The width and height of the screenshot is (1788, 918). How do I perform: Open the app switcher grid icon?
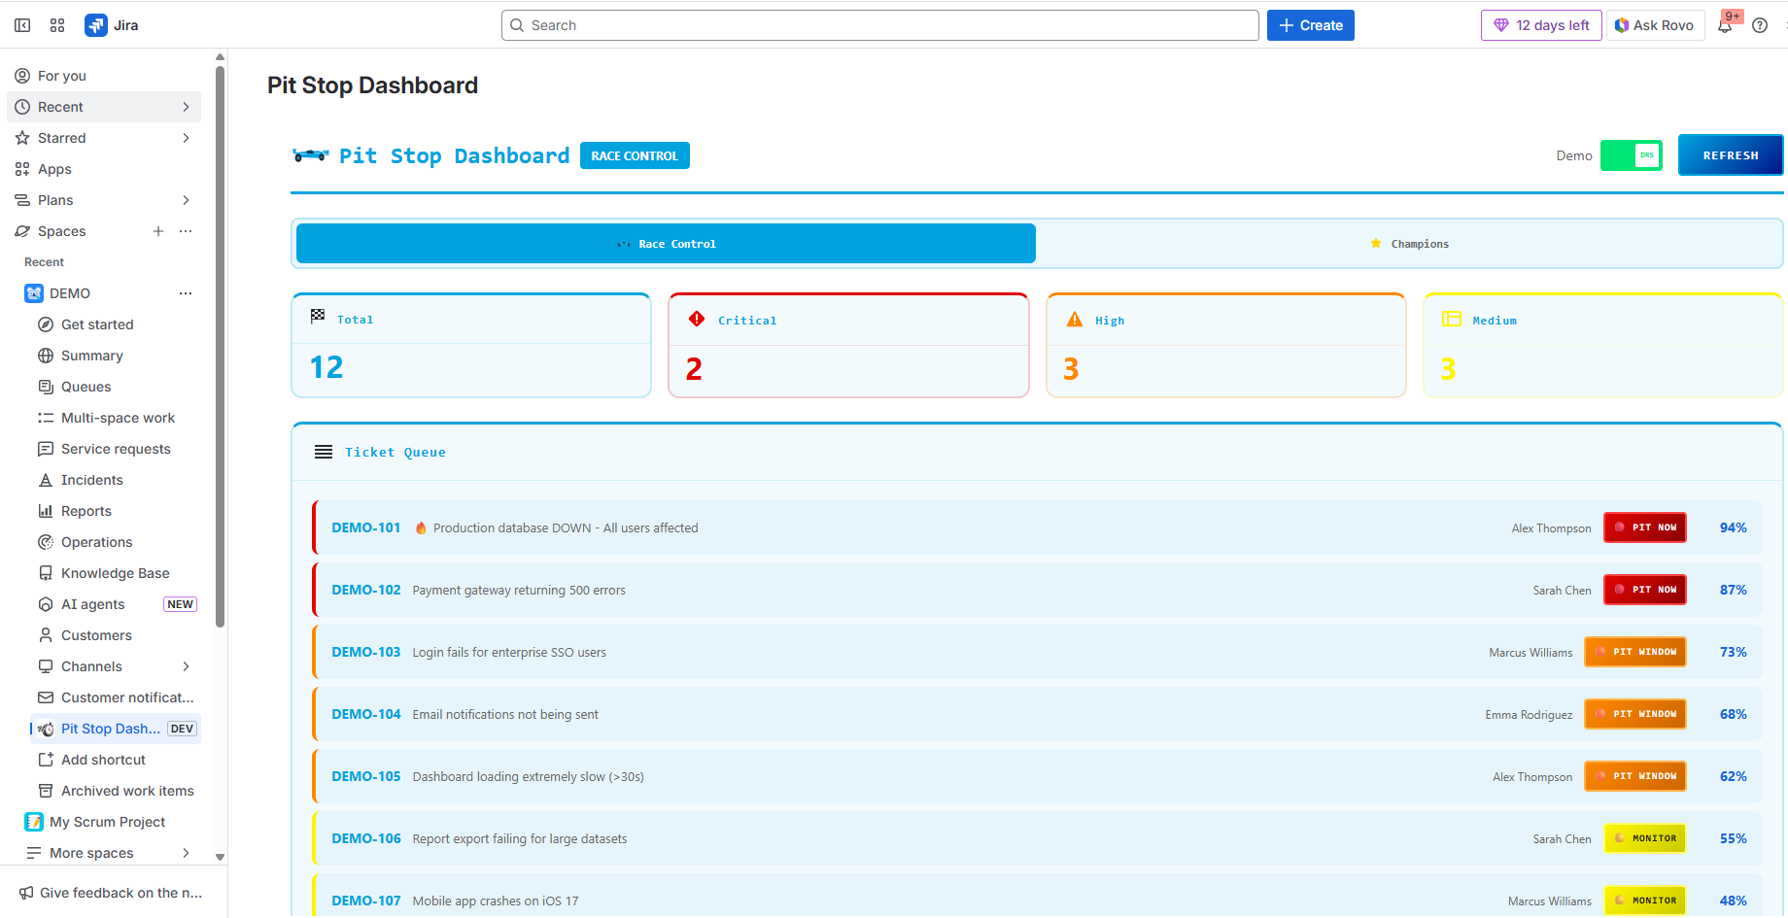tap(57, 25)
